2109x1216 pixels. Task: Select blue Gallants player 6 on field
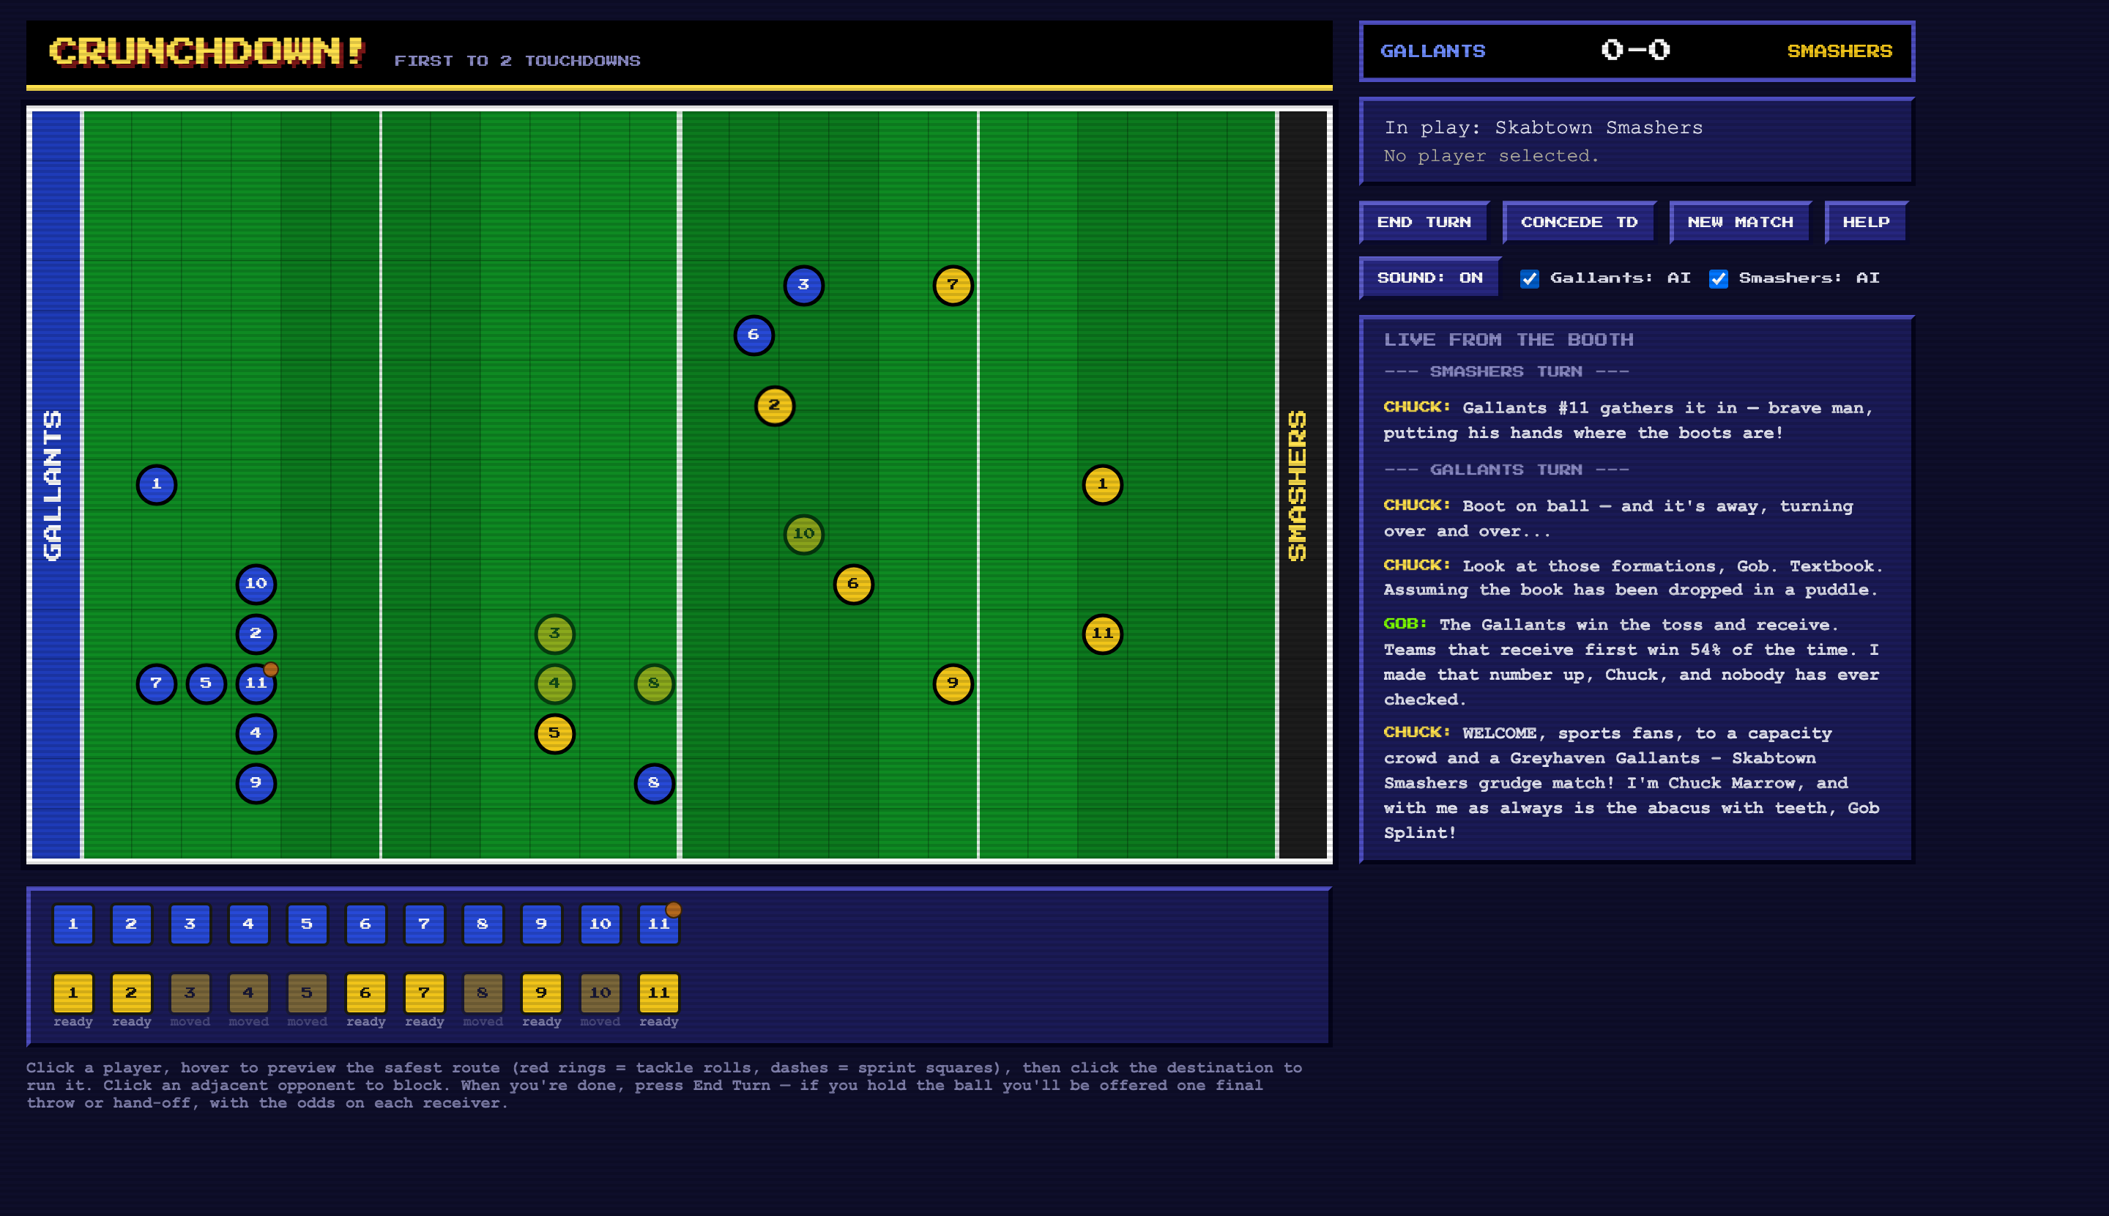[753, 335]
